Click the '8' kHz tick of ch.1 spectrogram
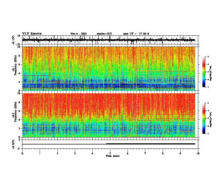Screen dimensions: 223x172 click(x=20, y=56)
